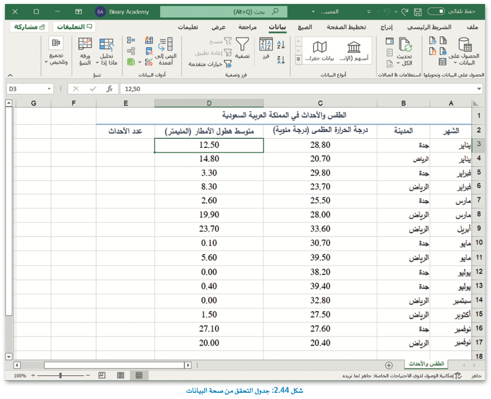Viewport: 491px width, 399px height.
Task: Open the Insert tab (إدراج)
Action: (x=387, y=27)
